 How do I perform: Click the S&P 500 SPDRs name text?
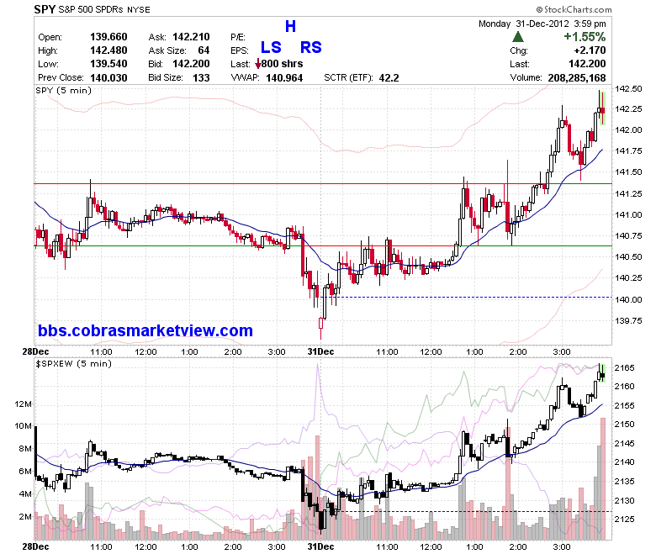[91, 9]
